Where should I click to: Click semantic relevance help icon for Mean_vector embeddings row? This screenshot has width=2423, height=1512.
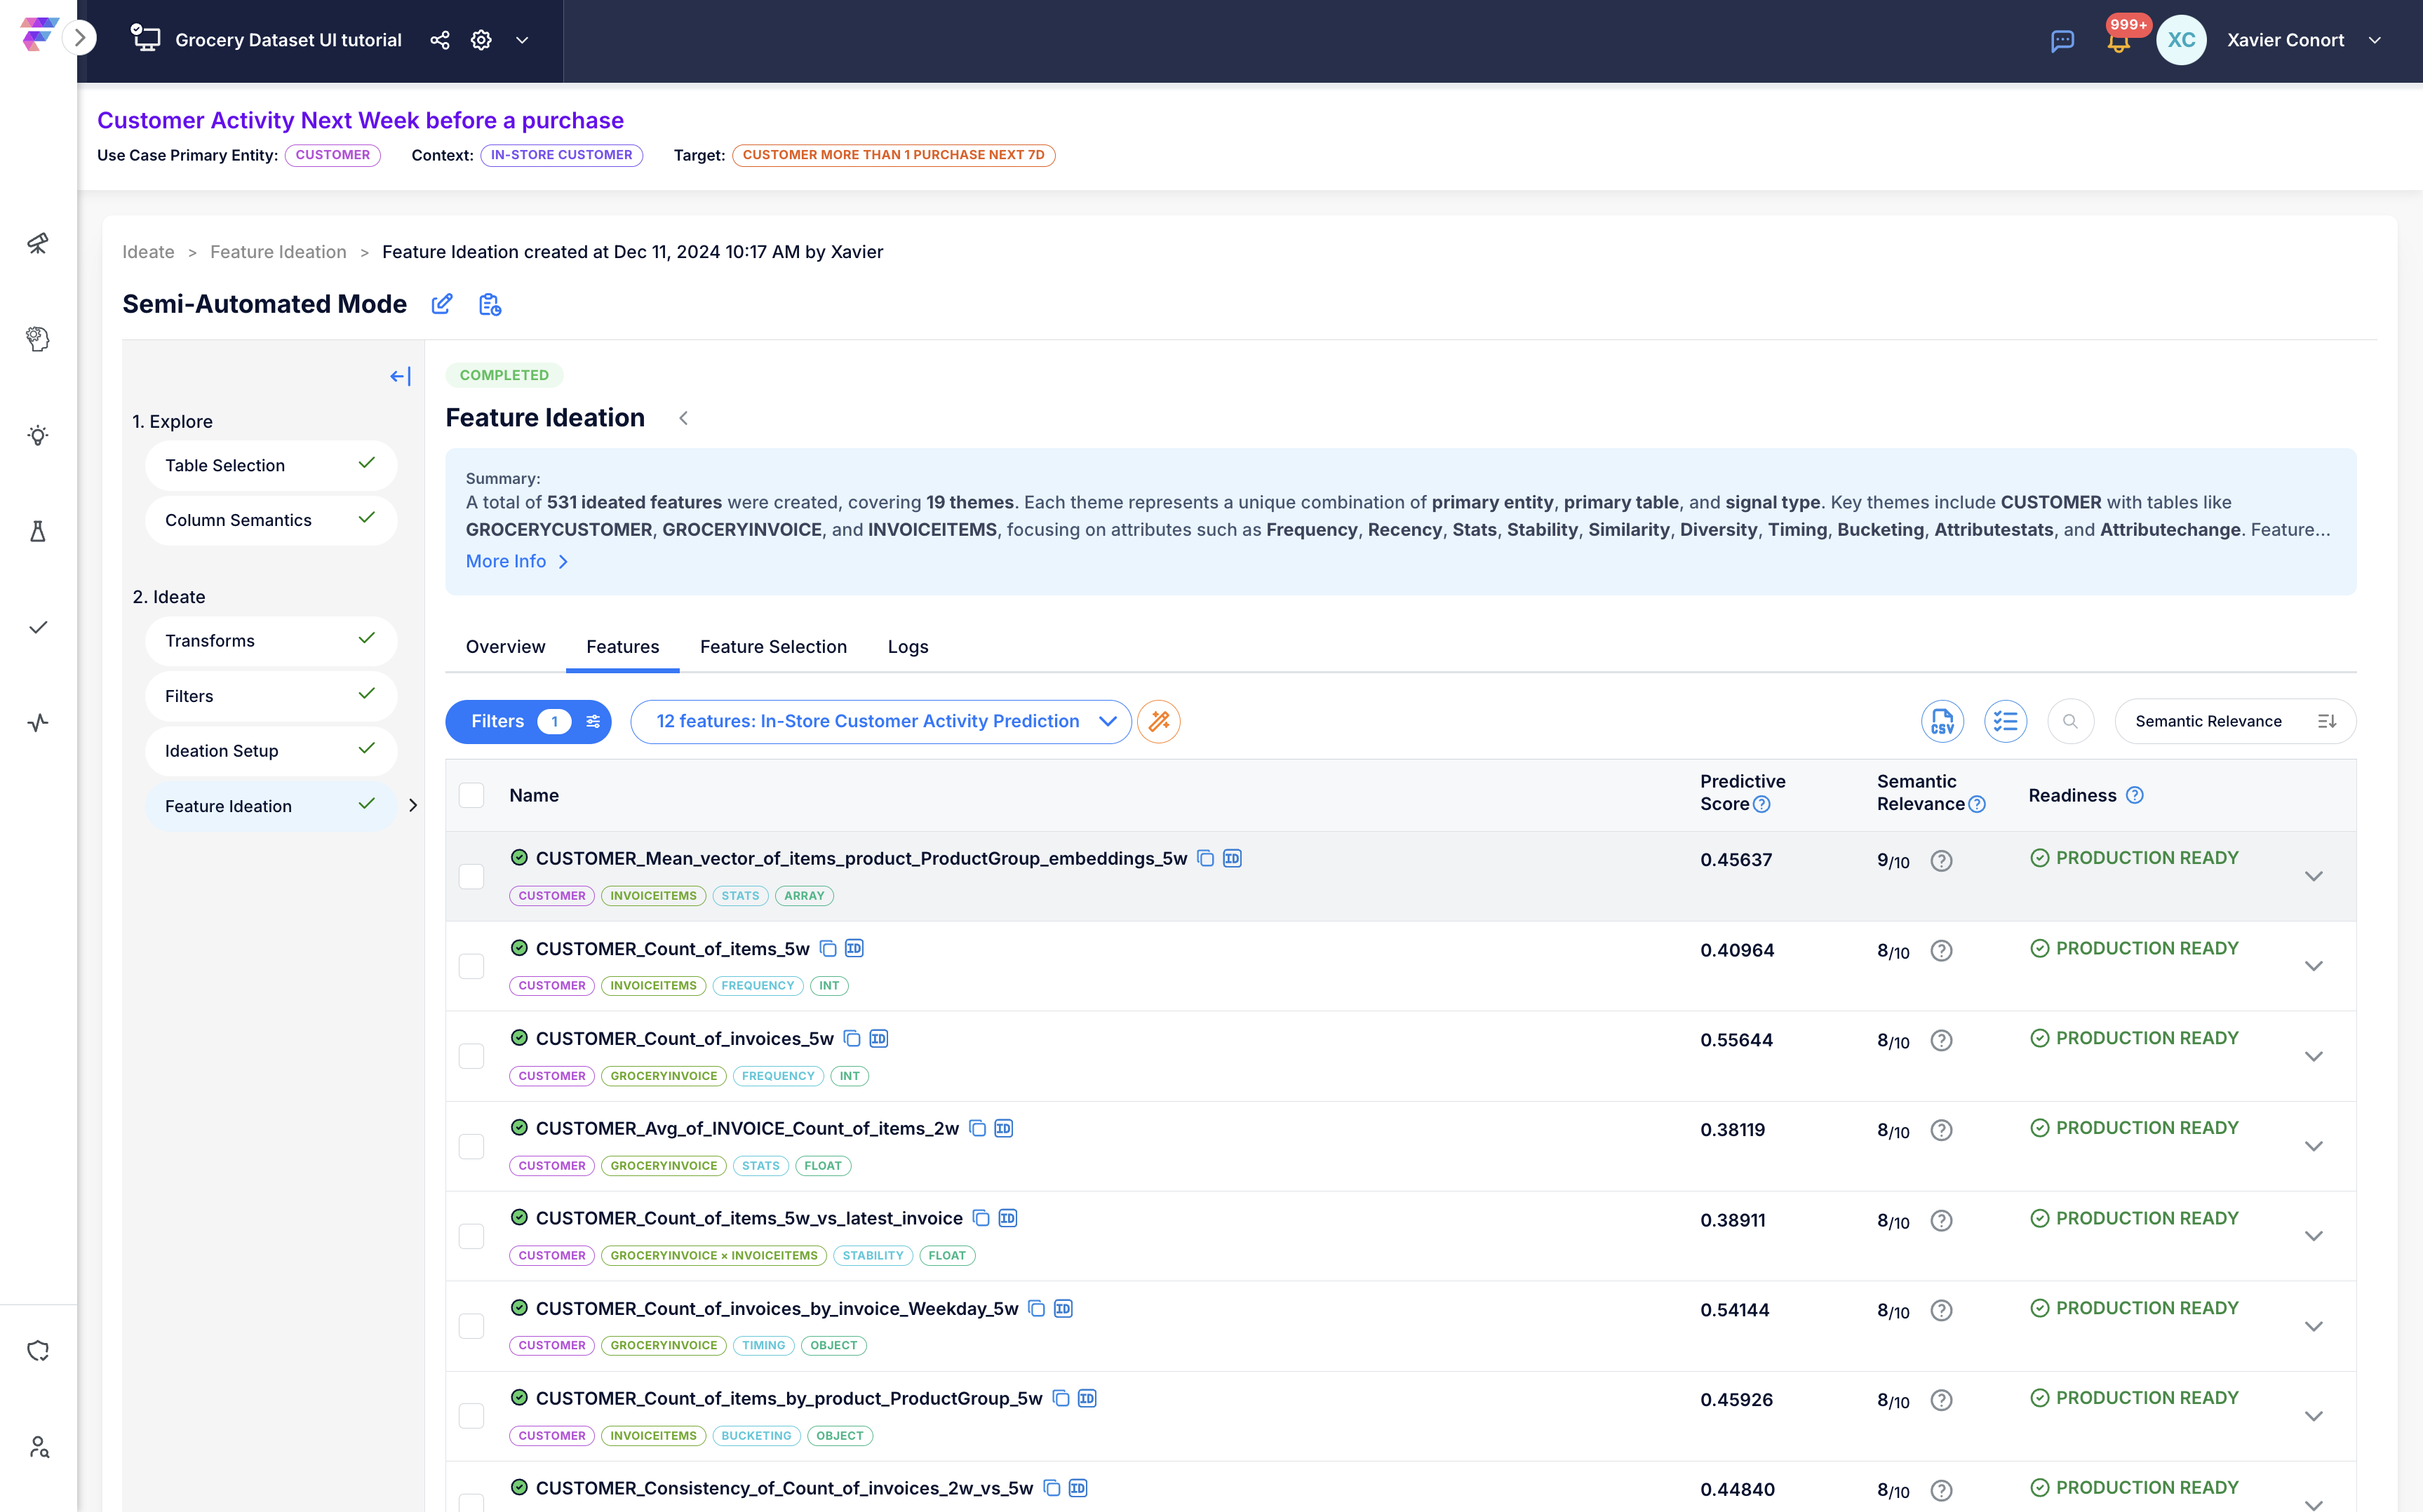1941,861
